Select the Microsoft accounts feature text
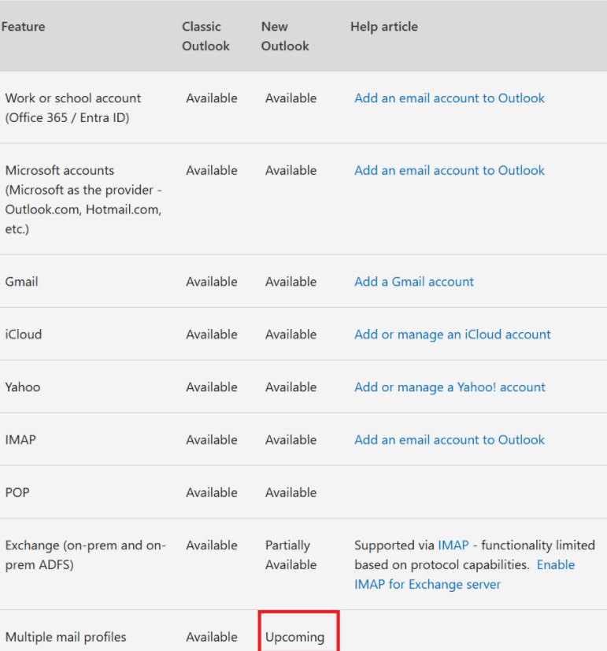607x651 pixels. point(83,199)
